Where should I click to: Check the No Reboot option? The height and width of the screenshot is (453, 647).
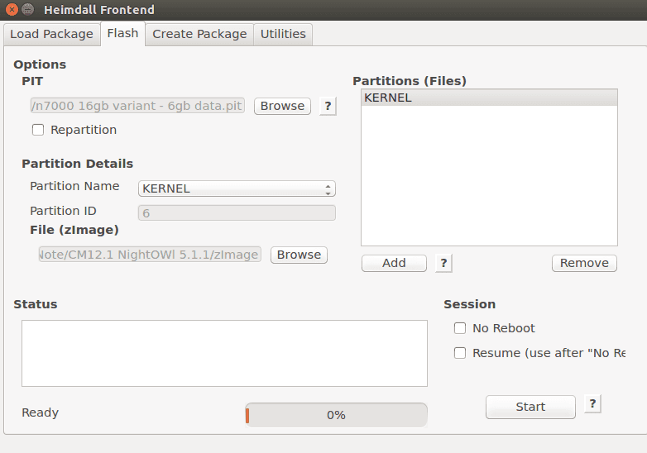click(x=460, y=328)
